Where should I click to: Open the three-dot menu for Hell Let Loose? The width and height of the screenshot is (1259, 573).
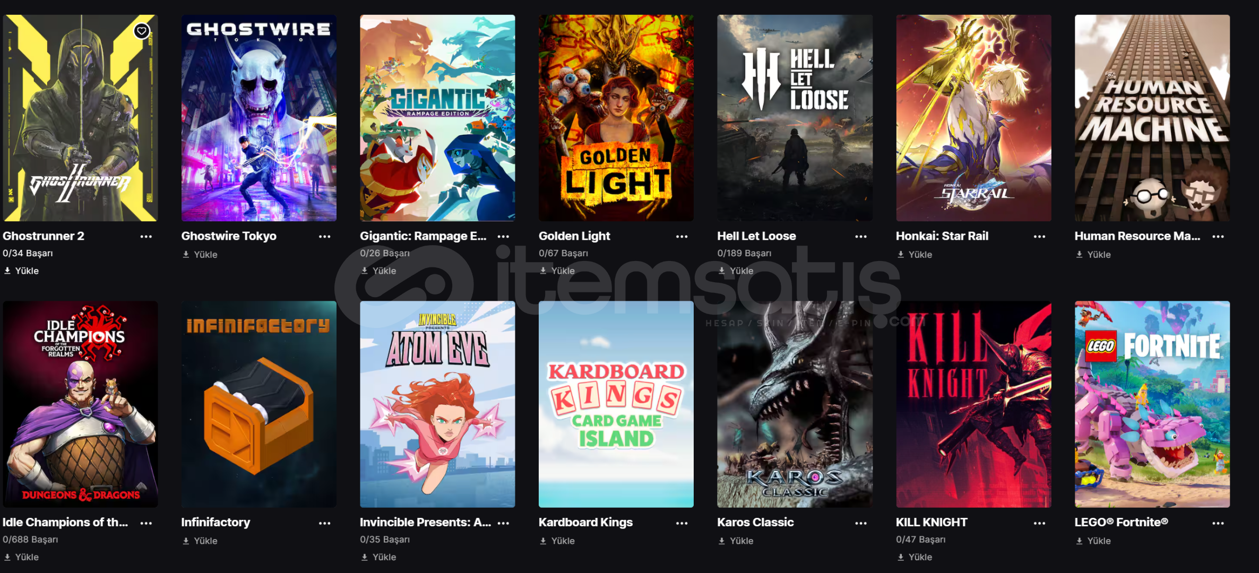[861, 237]
